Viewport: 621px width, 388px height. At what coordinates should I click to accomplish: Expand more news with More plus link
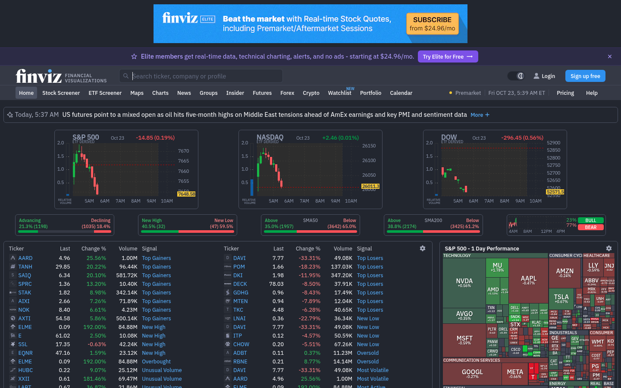[x=480, y=115]
